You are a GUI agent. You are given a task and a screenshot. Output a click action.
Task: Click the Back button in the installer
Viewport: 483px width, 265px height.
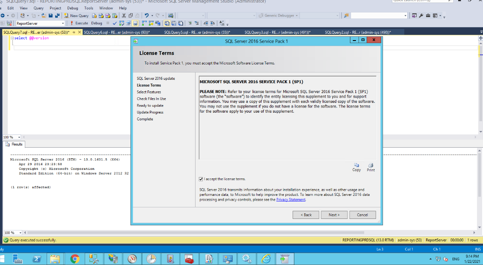coord(306,215)
